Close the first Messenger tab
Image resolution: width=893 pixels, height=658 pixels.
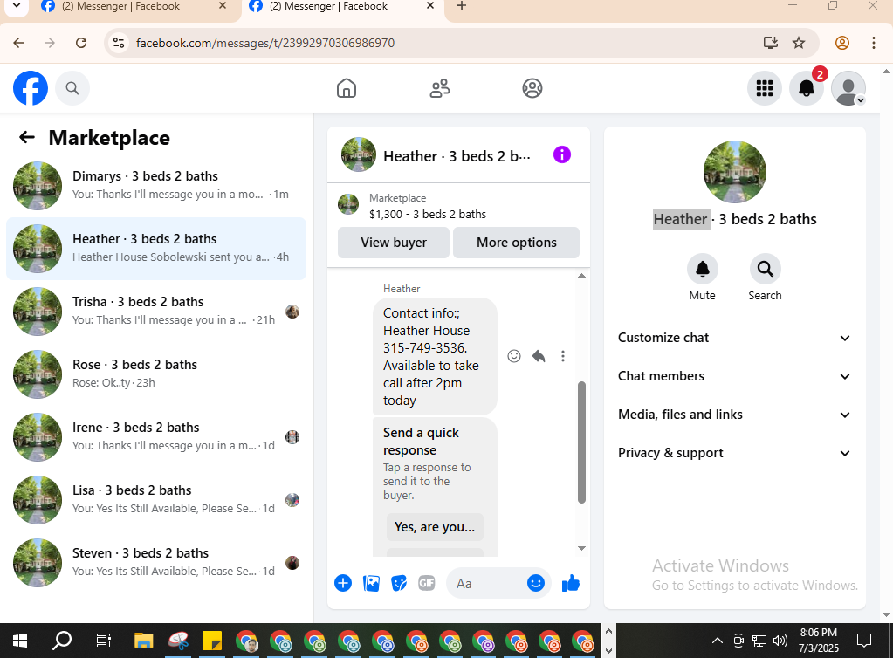(x=223, y=6)
